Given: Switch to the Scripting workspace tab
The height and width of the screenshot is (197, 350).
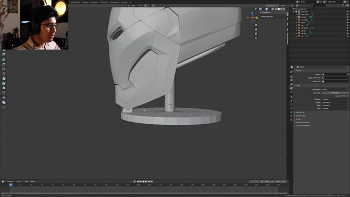Looking at the screenshot, I should tap(125, 2).
